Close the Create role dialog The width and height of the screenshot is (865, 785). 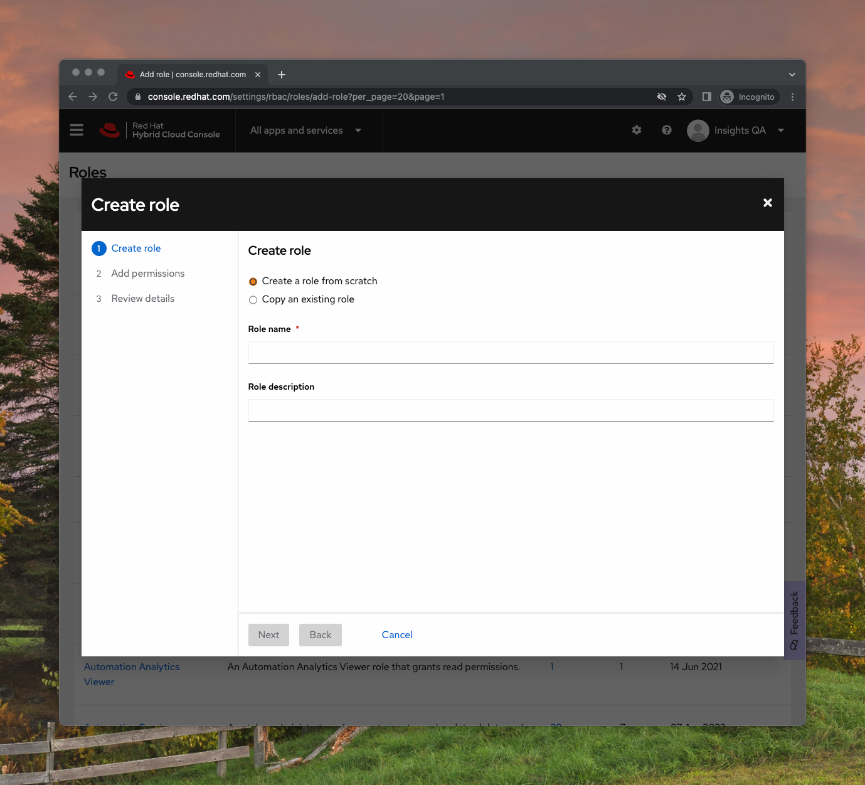(x=768, y=203)
